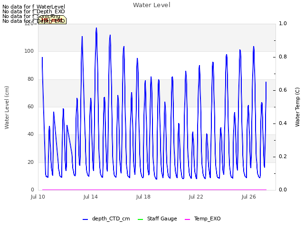
Task: Click the Jul 14 x-axis tick label
Action: point(91,197)
